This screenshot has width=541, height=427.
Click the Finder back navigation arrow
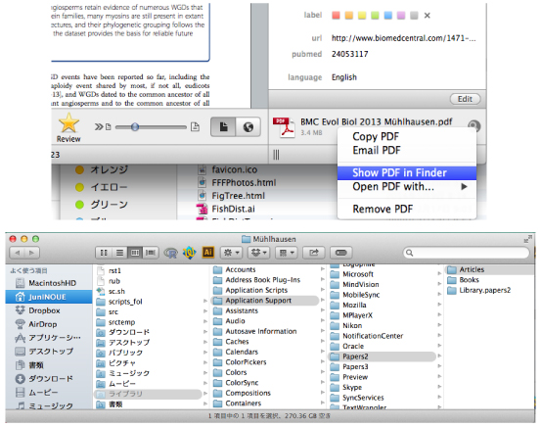pos(18,253)
